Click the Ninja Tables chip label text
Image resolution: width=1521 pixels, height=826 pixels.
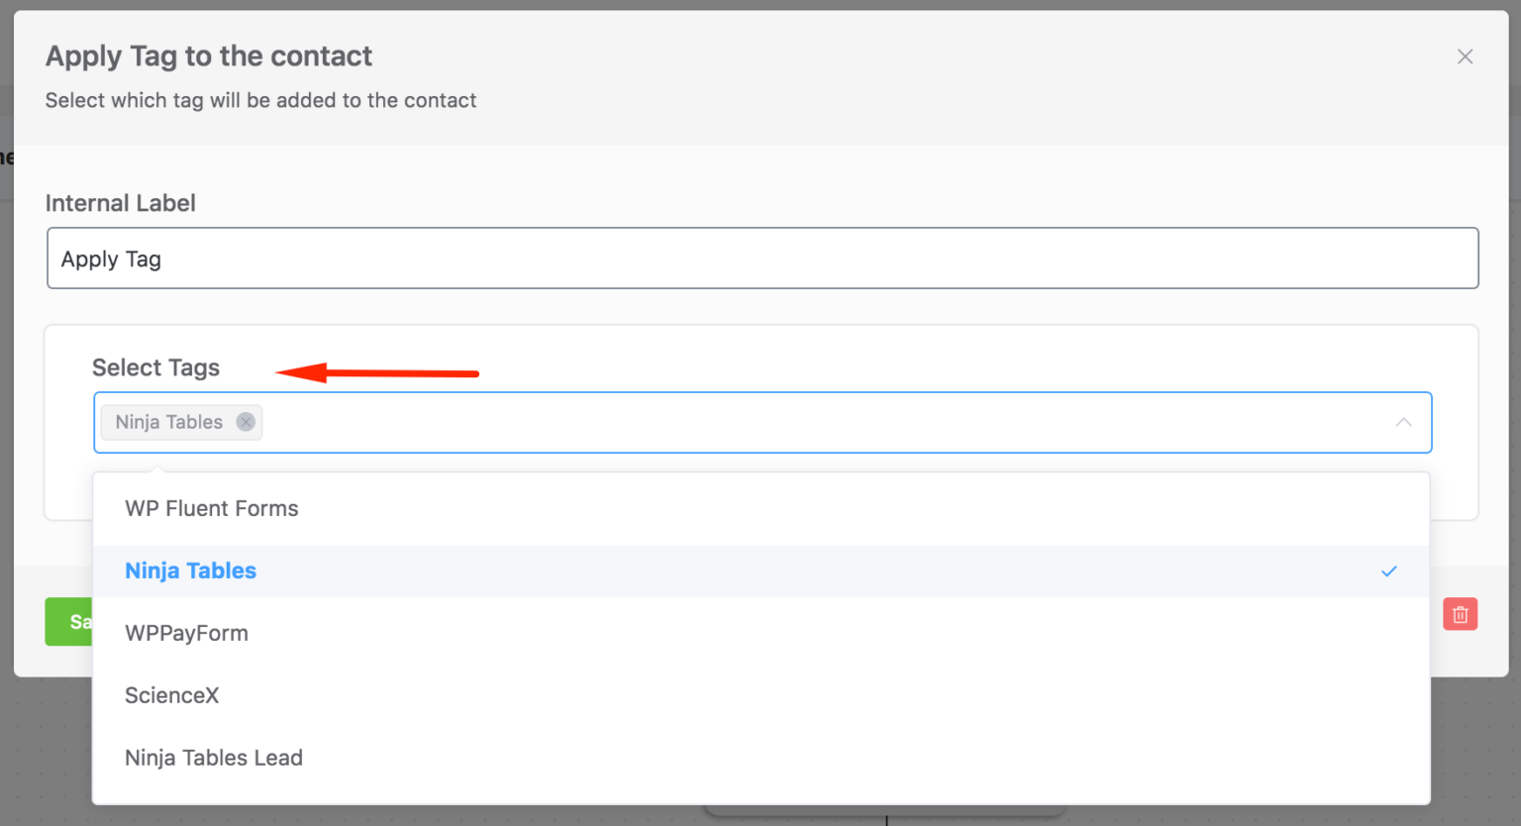pyautogui.click(x=169, y=422)
